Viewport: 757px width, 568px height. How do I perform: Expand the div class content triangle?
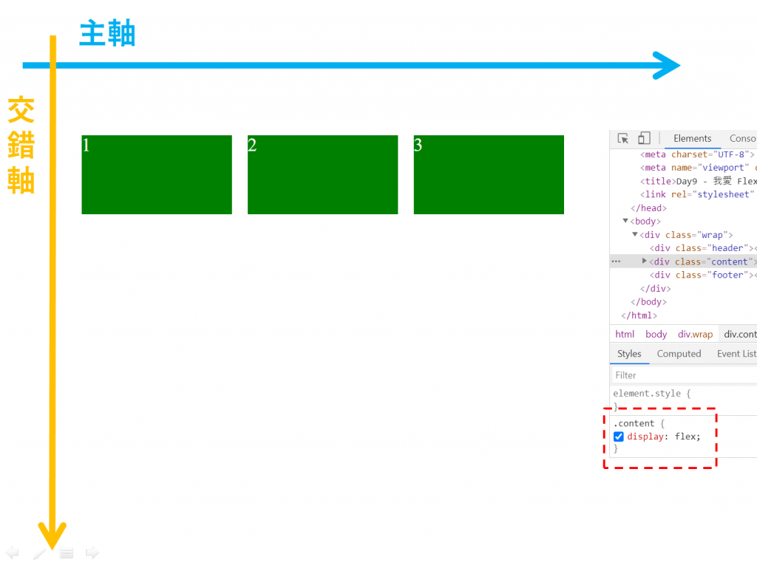[644, 261]
